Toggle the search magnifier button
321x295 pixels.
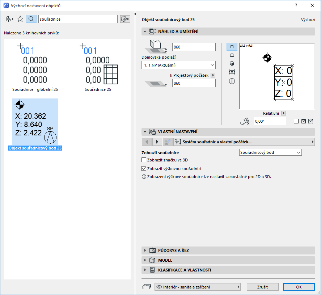point(31,19)
